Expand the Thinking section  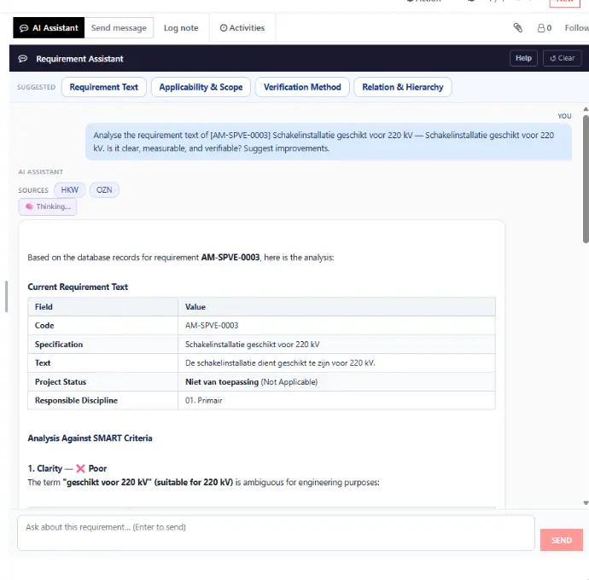pyautogui.click(x=48, y=206)
